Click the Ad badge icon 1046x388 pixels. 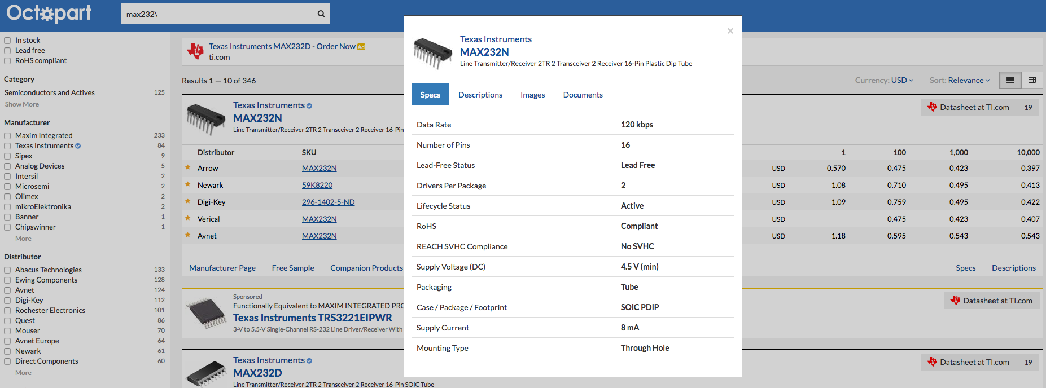tap(361, 47)
